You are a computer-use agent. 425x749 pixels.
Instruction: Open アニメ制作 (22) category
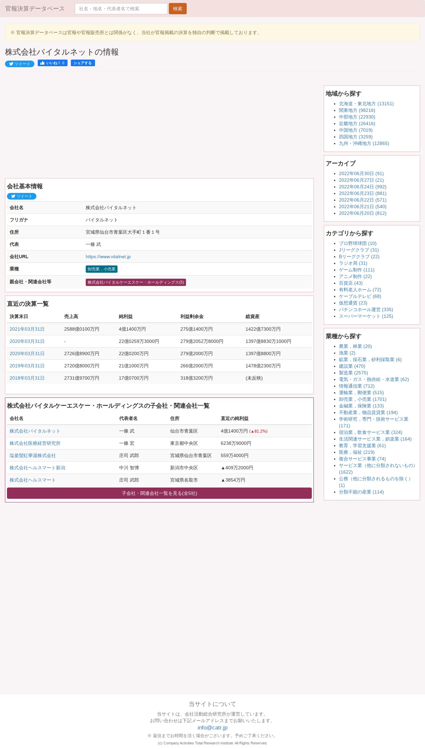point(355,276)
